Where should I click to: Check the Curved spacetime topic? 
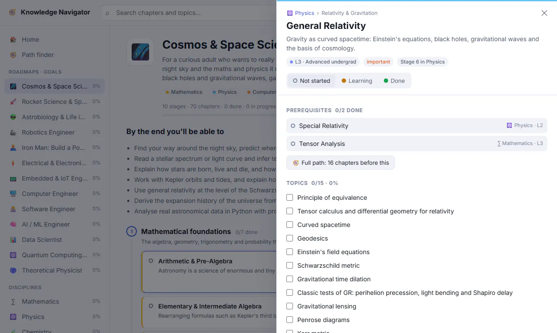coord(289,225)
